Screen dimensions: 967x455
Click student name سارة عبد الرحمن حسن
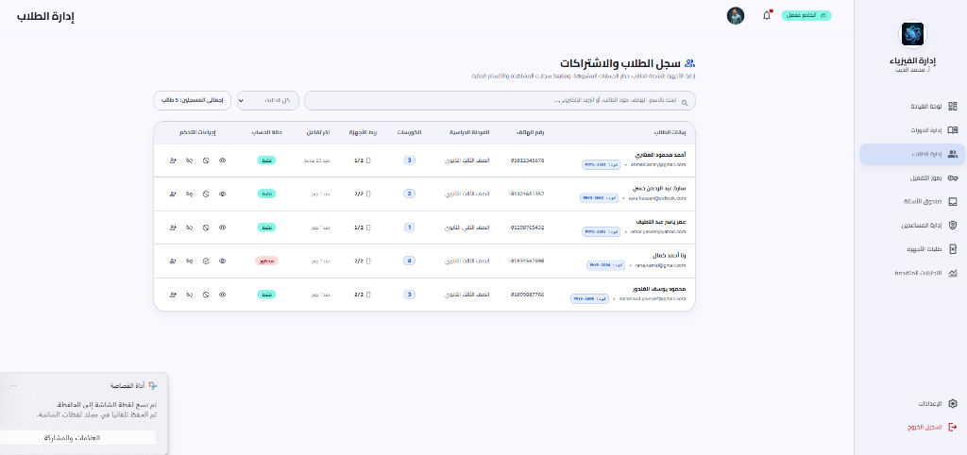pyautogui.click(x=659, y=188)
